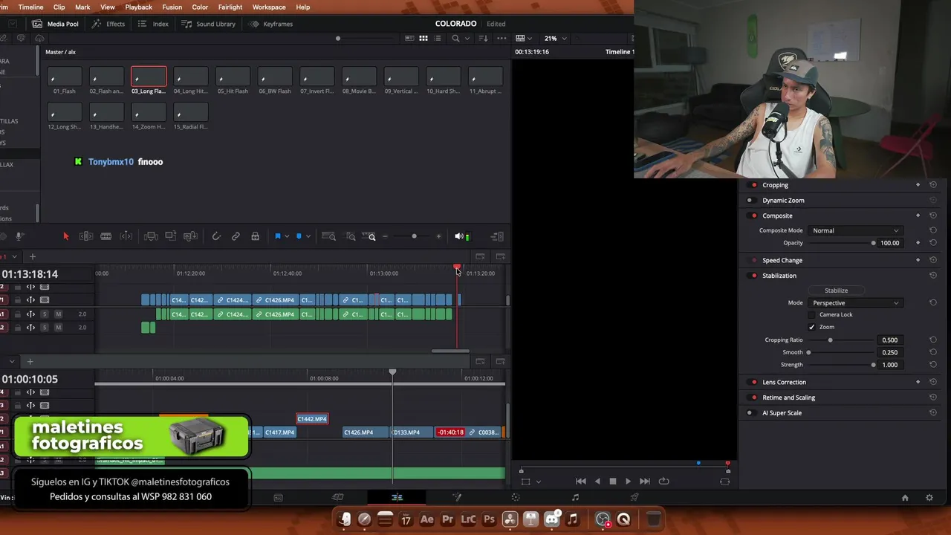This screenshot has width=951, height=535.
Task: Open the Effects panel
Action: click(108, 24)
